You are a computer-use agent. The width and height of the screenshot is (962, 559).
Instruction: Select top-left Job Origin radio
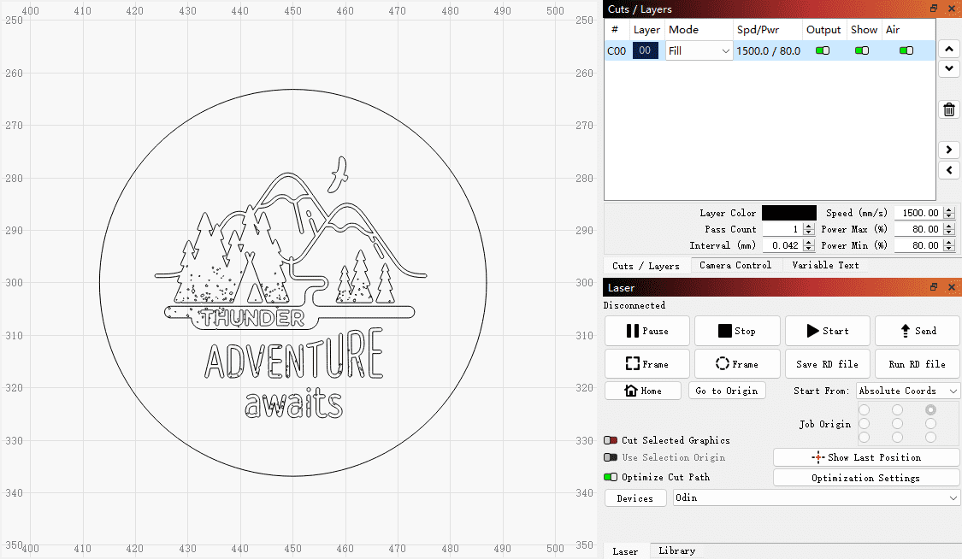click(865, 409)
